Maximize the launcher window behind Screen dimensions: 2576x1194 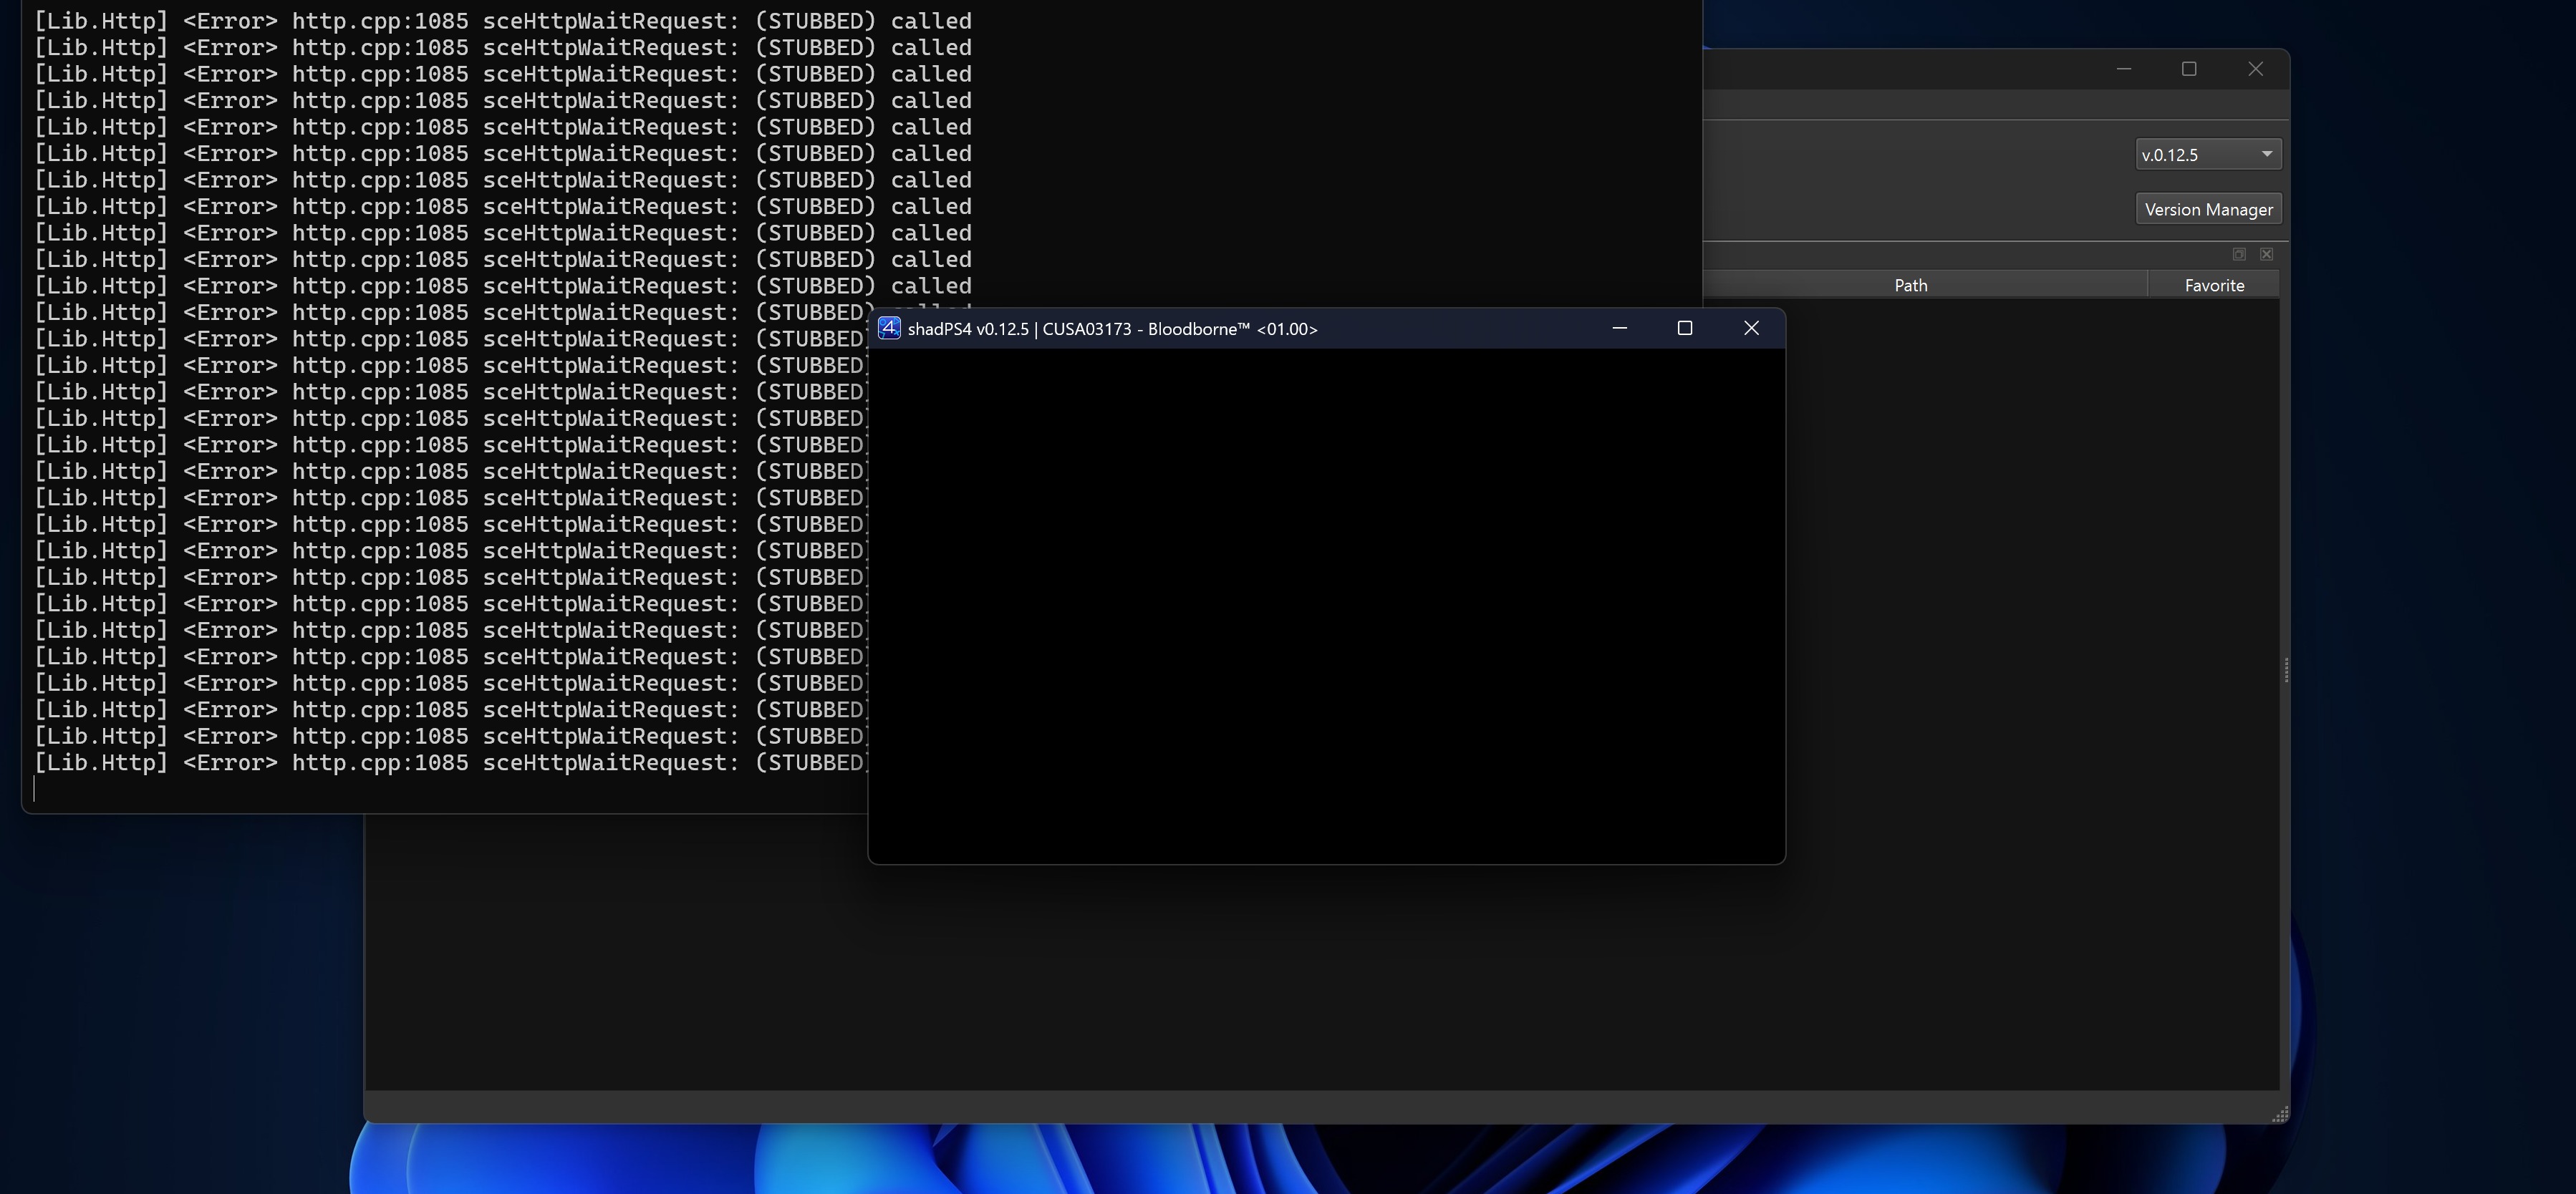pyautogui.click(x=2189, y=69)
